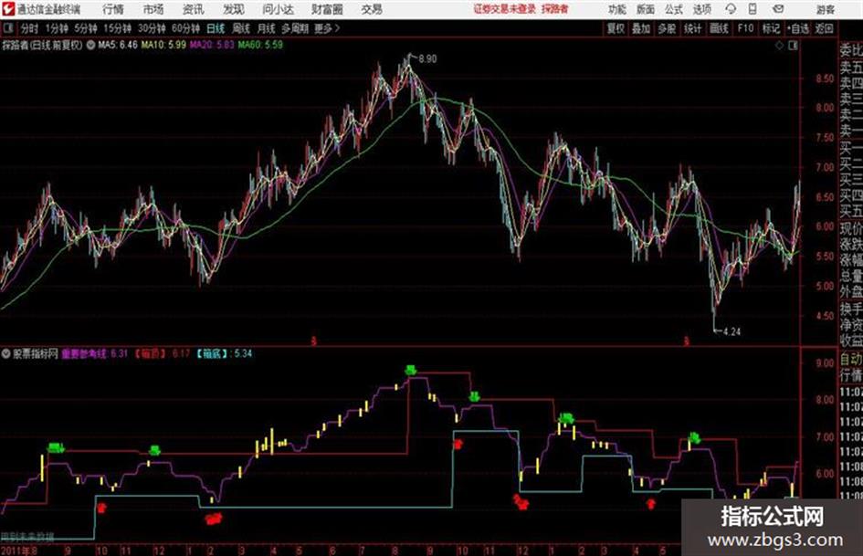This screenshot has height=556, width=863.
Task: Switch to 分时 period tab
Action: (30, 28)
